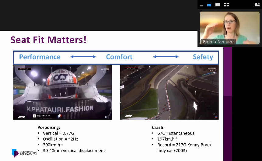Click the aerial racetrack crash video
Viewport: 262px width, 161px height.
(x=169, y=92)
